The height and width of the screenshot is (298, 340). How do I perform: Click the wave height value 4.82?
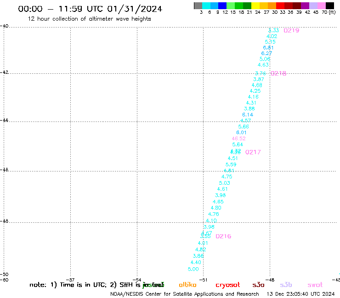[x=201, y=249]
